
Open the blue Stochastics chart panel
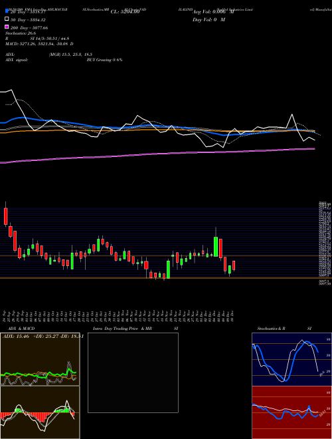pos(291,359)
